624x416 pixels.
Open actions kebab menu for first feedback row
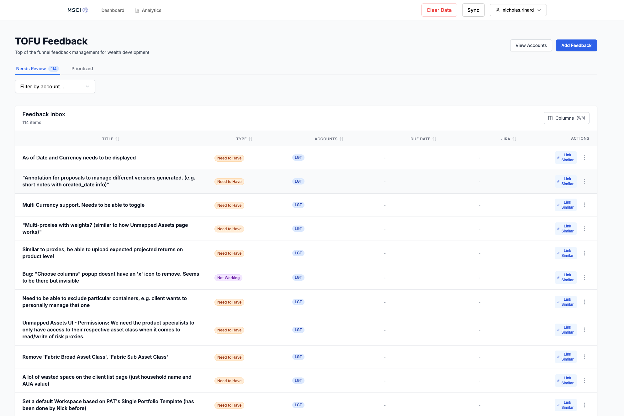tap(584, 158)
